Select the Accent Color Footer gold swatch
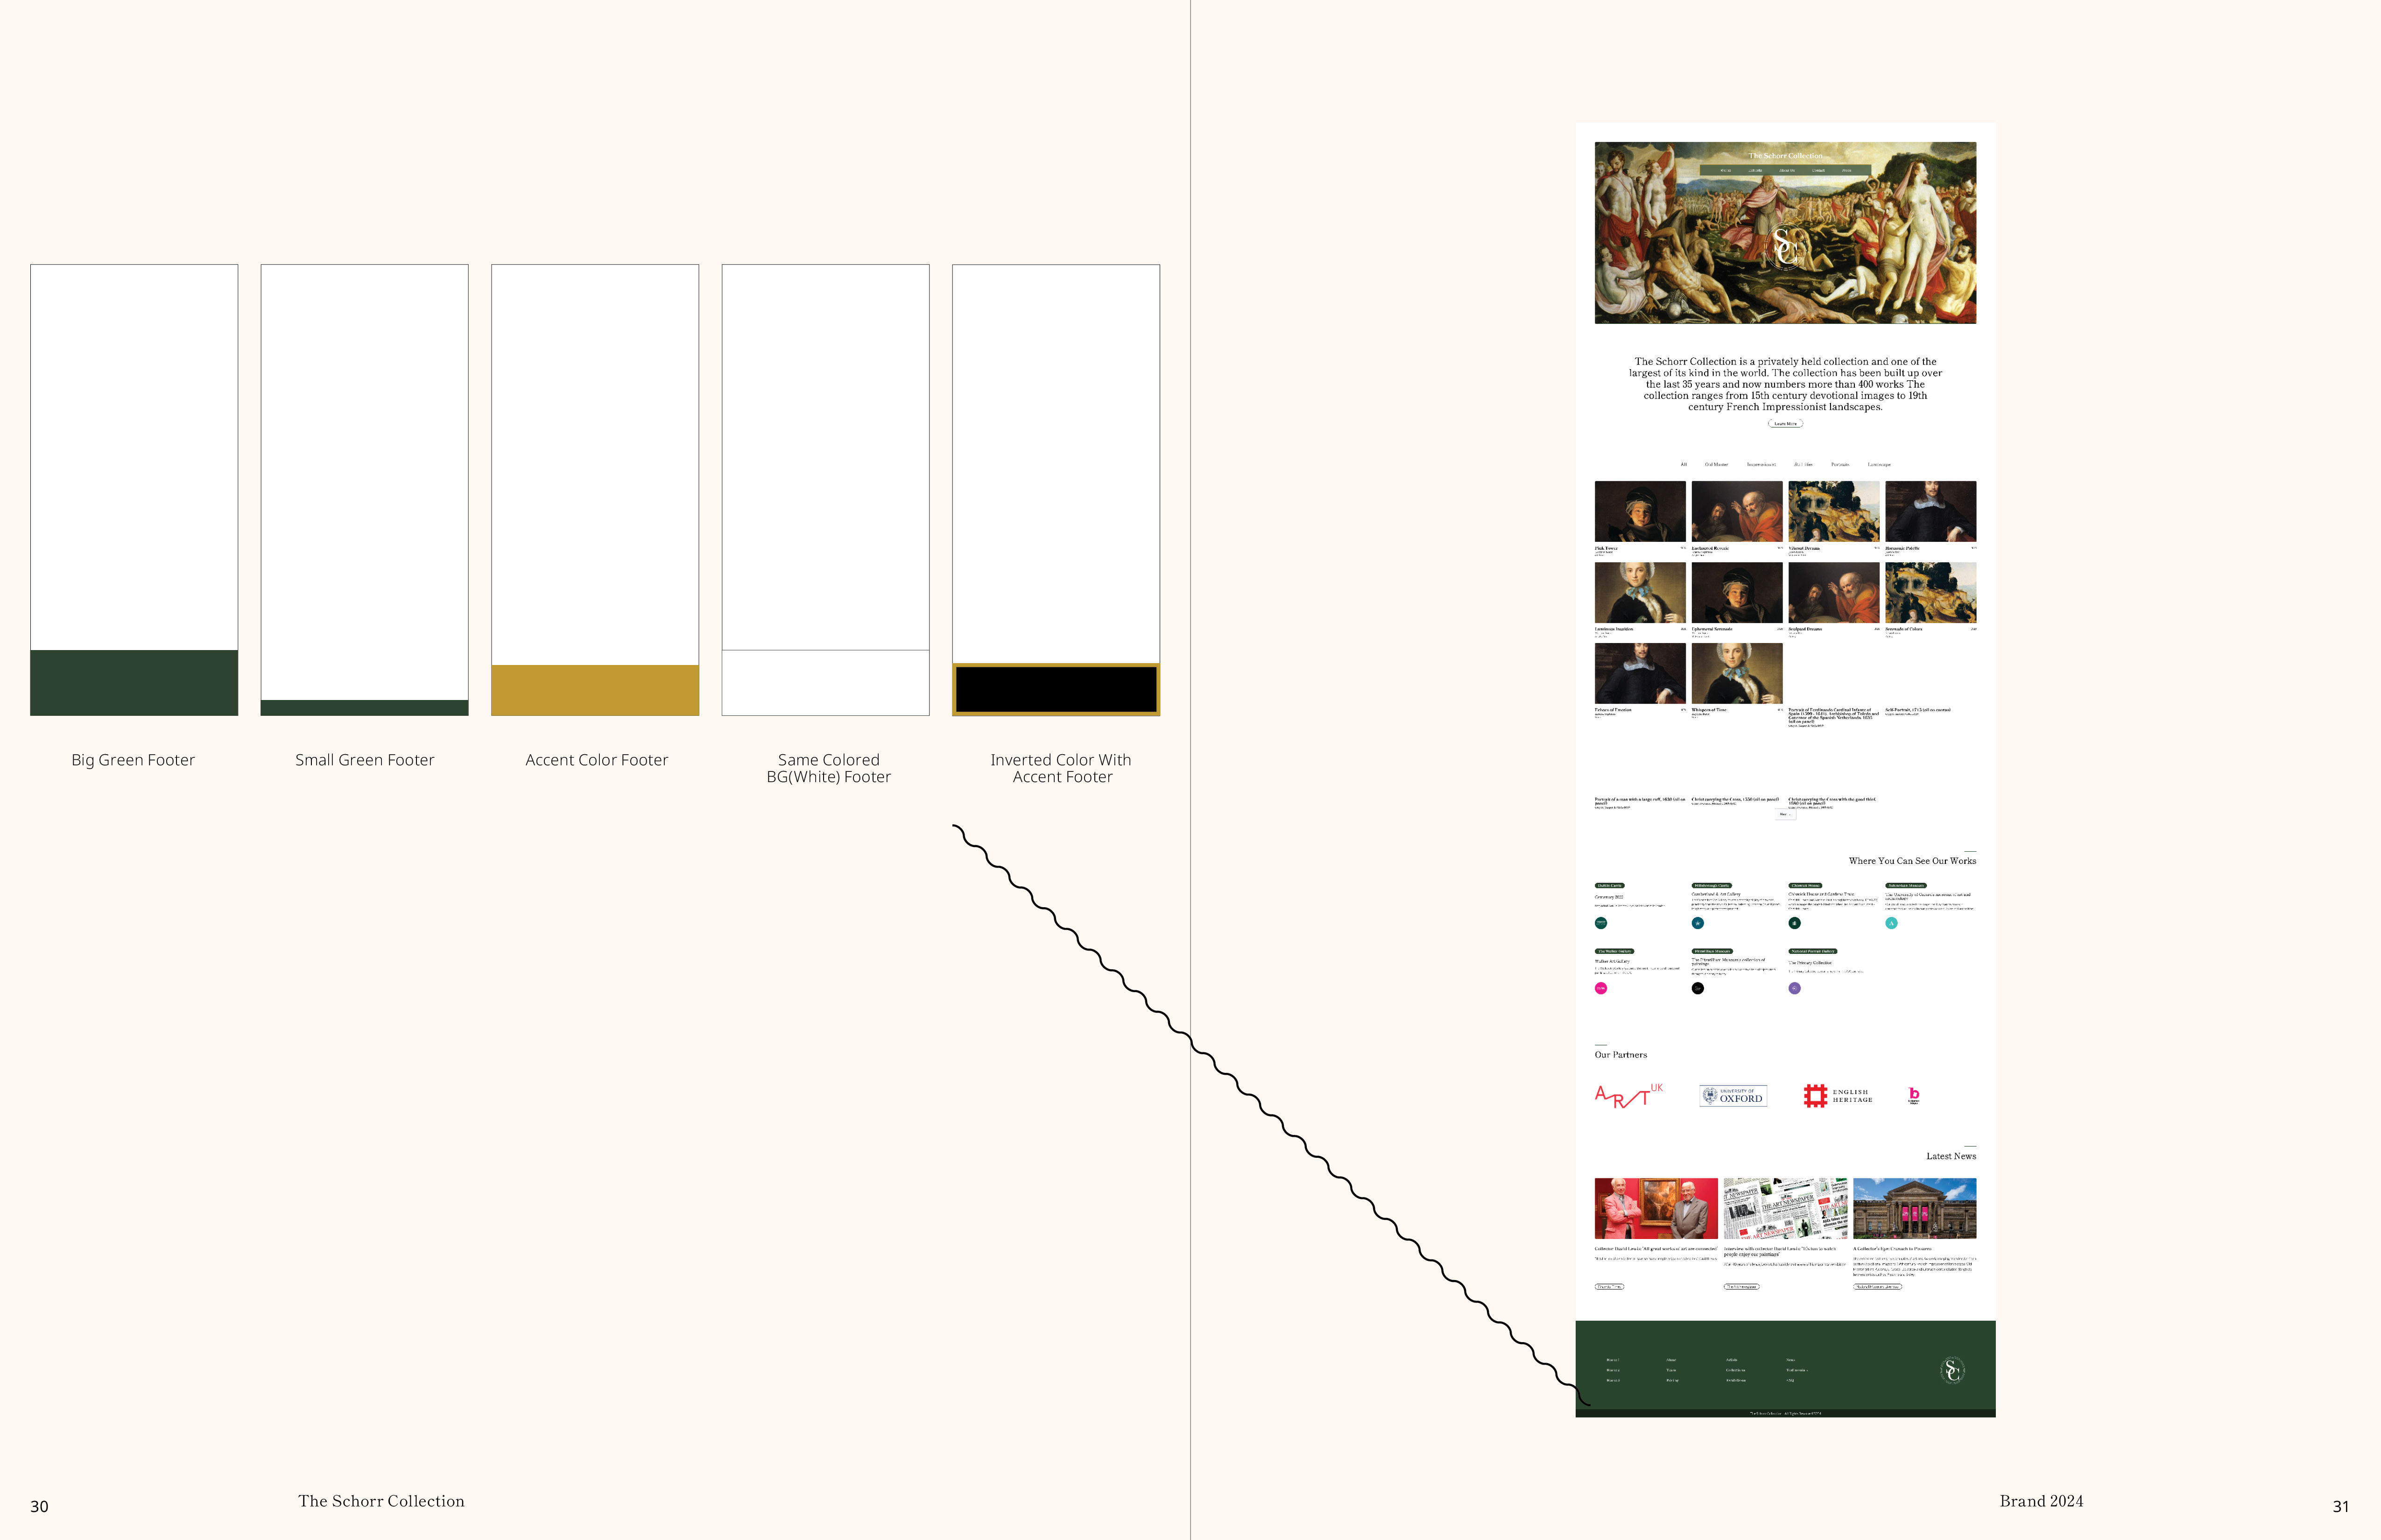2381x1540 pixels. tap(595, 690)
